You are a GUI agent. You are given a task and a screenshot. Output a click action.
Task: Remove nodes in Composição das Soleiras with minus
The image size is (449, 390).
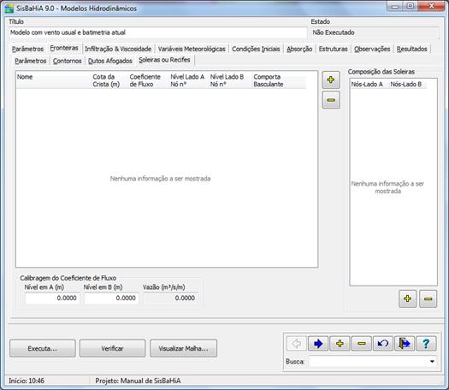tap(428, 298)
